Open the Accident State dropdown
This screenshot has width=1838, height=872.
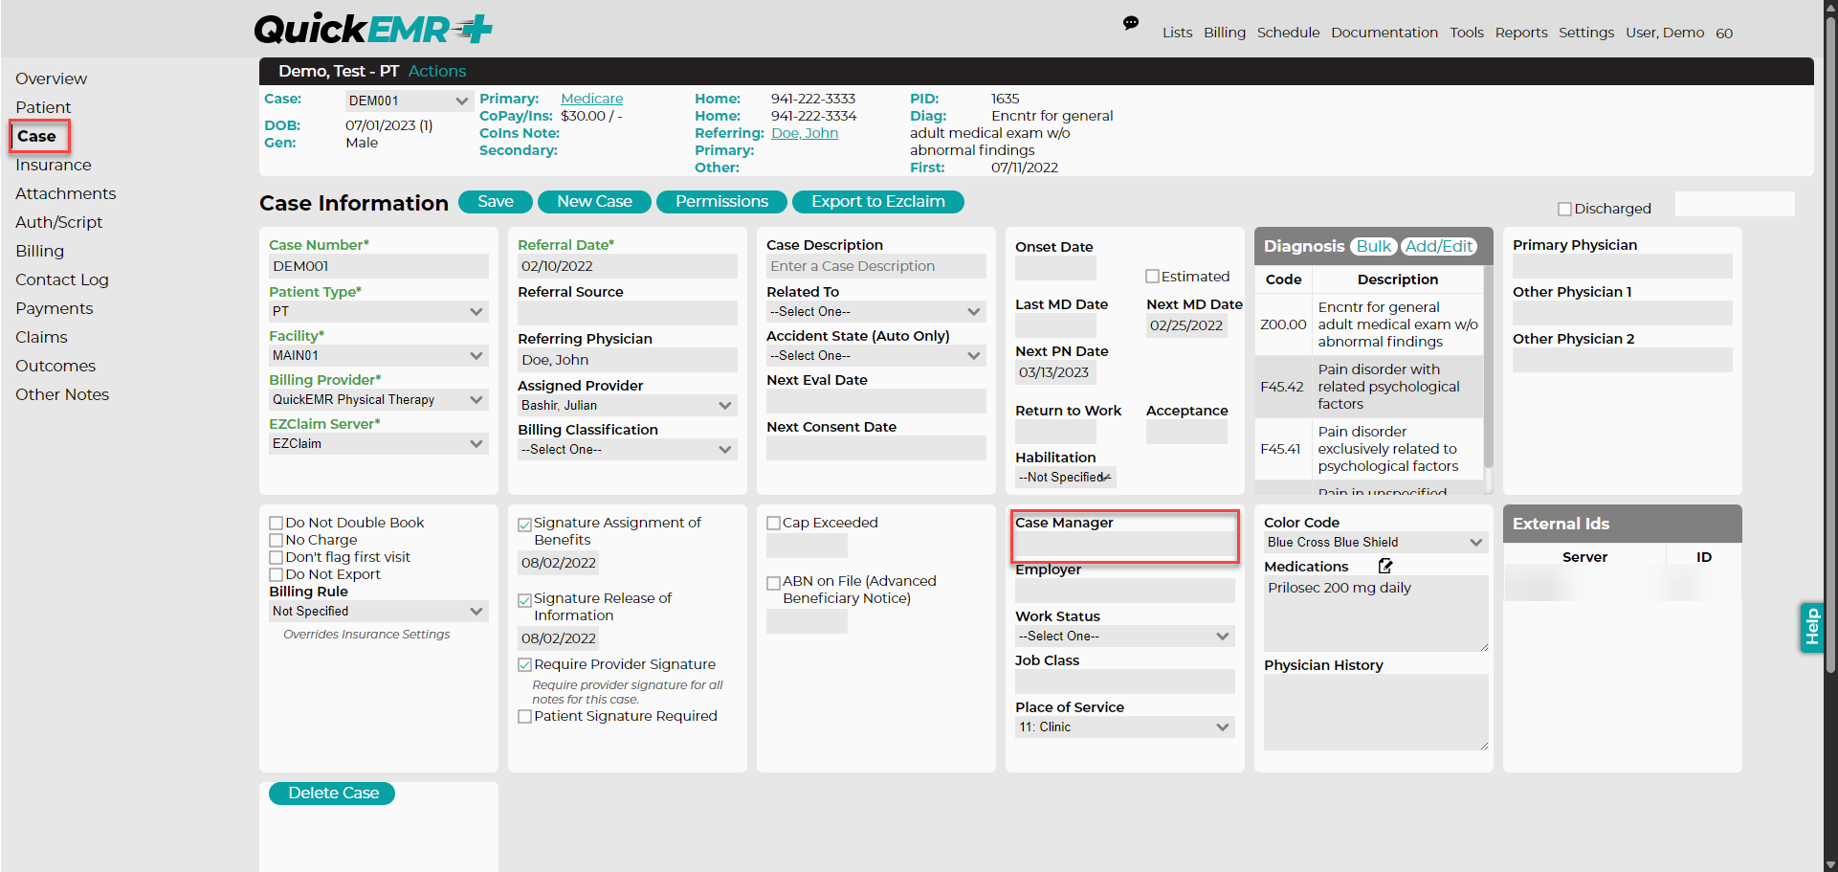(x=876, y=355)
